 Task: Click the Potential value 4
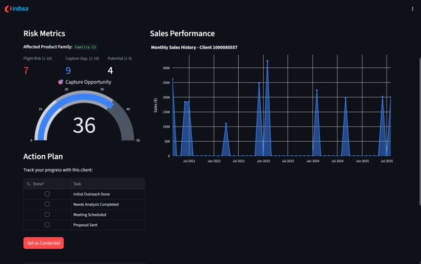[x=110, y=71]
